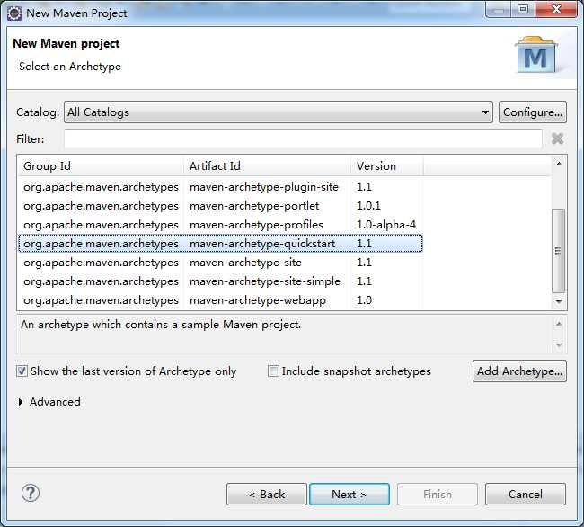Close the New Maven Project window
Screen dimensions: 584x527
[556, 9]
